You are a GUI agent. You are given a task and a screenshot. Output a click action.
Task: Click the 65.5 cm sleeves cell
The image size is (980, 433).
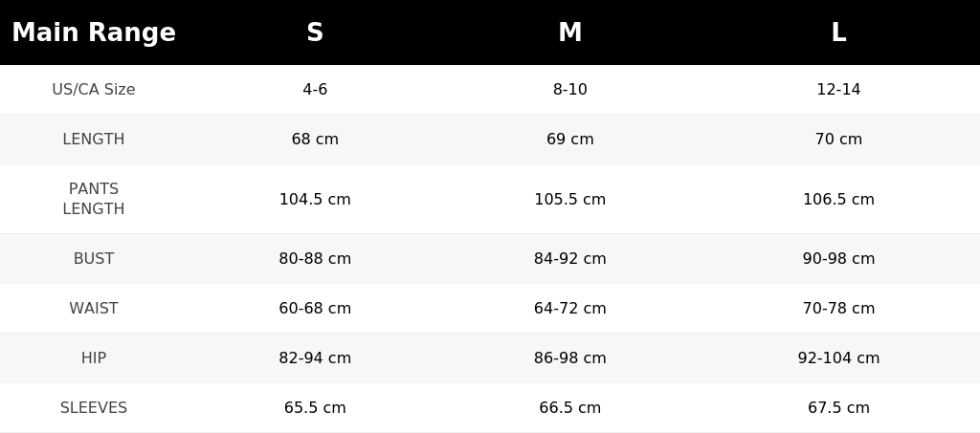coord(315,407)
